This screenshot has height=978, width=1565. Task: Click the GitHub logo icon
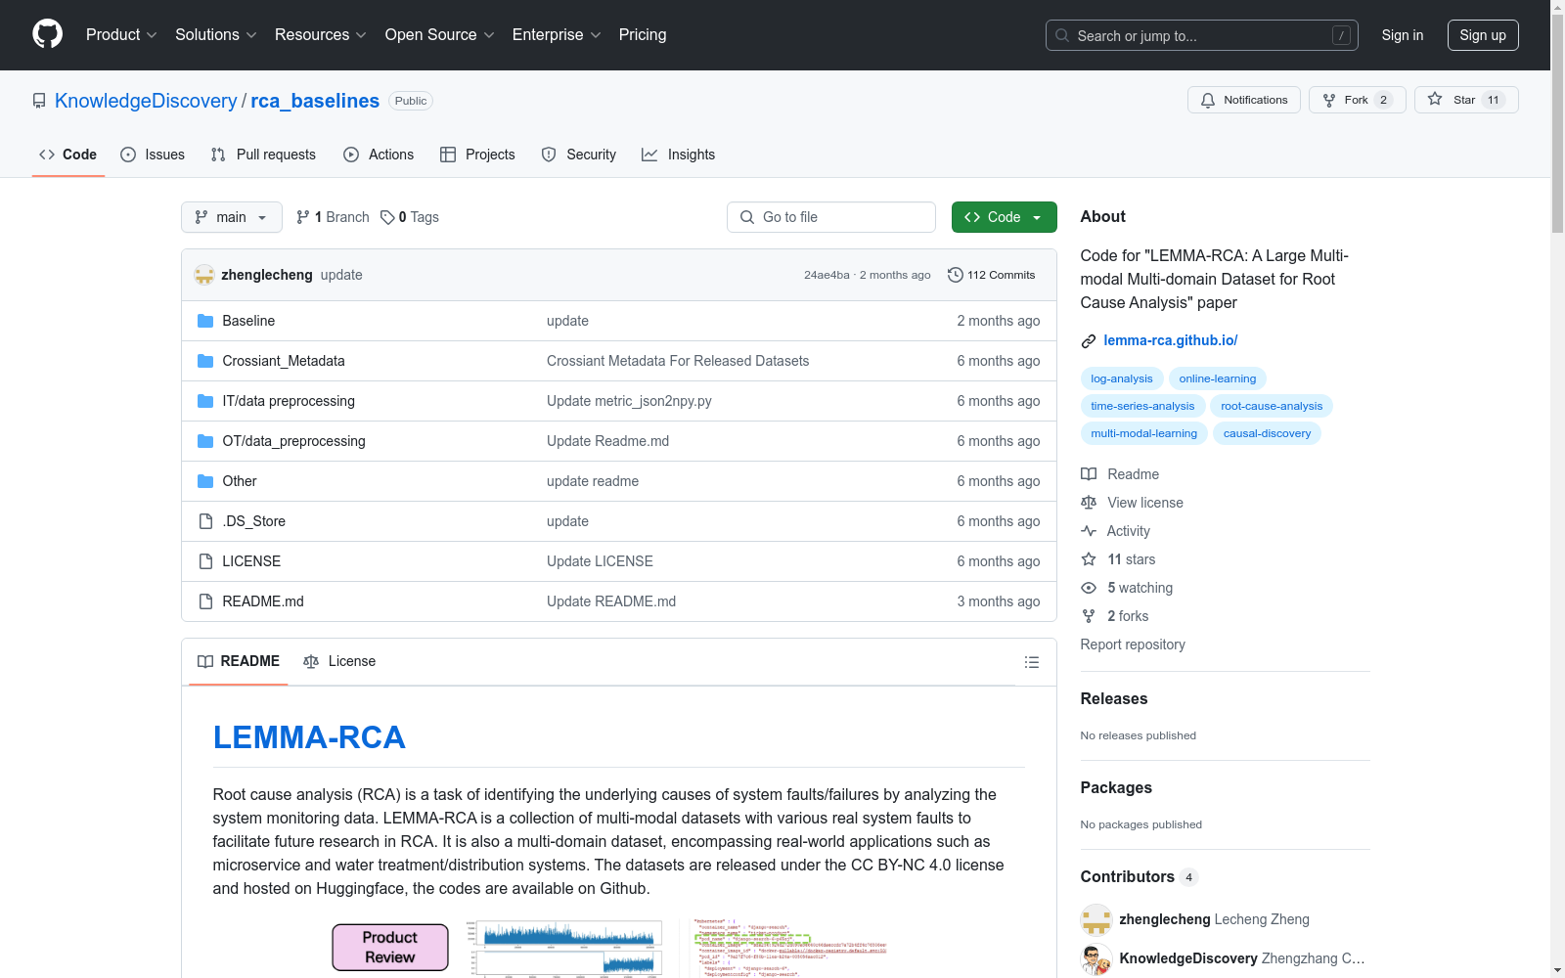[x=47, y=34]
